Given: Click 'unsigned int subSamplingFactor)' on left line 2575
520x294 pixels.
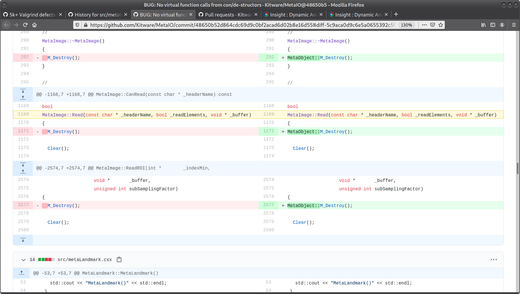Looking at the screenshot, I should [136, 189].
